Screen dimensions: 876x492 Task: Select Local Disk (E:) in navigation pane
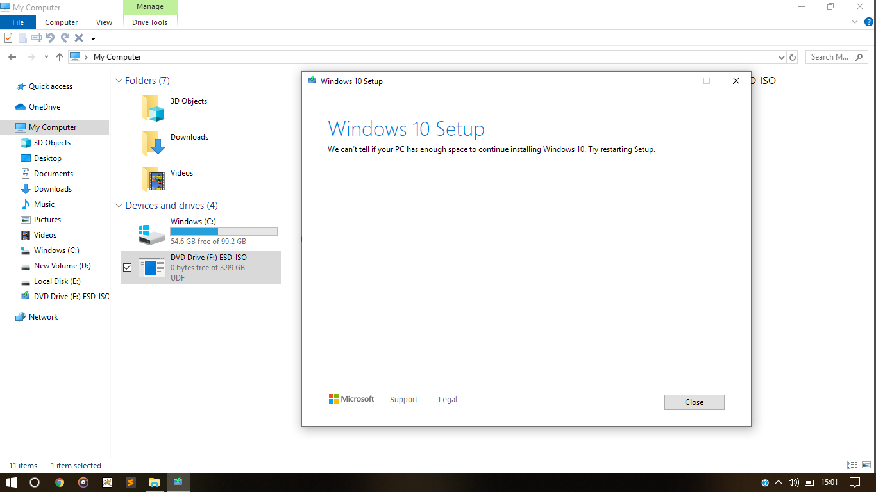coord(57,281)
